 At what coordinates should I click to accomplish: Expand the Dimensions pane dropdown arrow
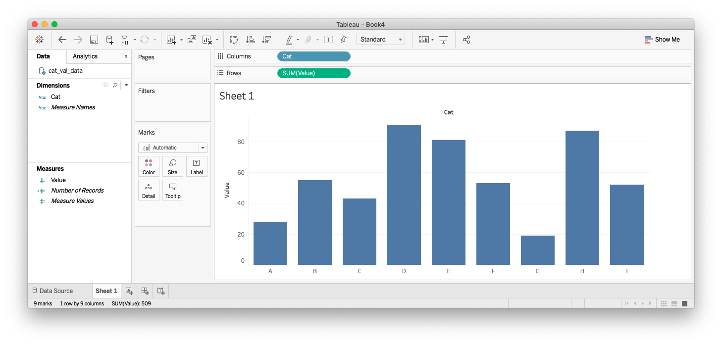126,85
